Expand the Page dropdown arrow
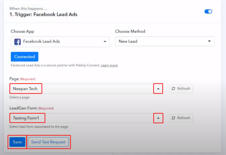Viewport: 226px width, 155px height. (x=158, y=89)
